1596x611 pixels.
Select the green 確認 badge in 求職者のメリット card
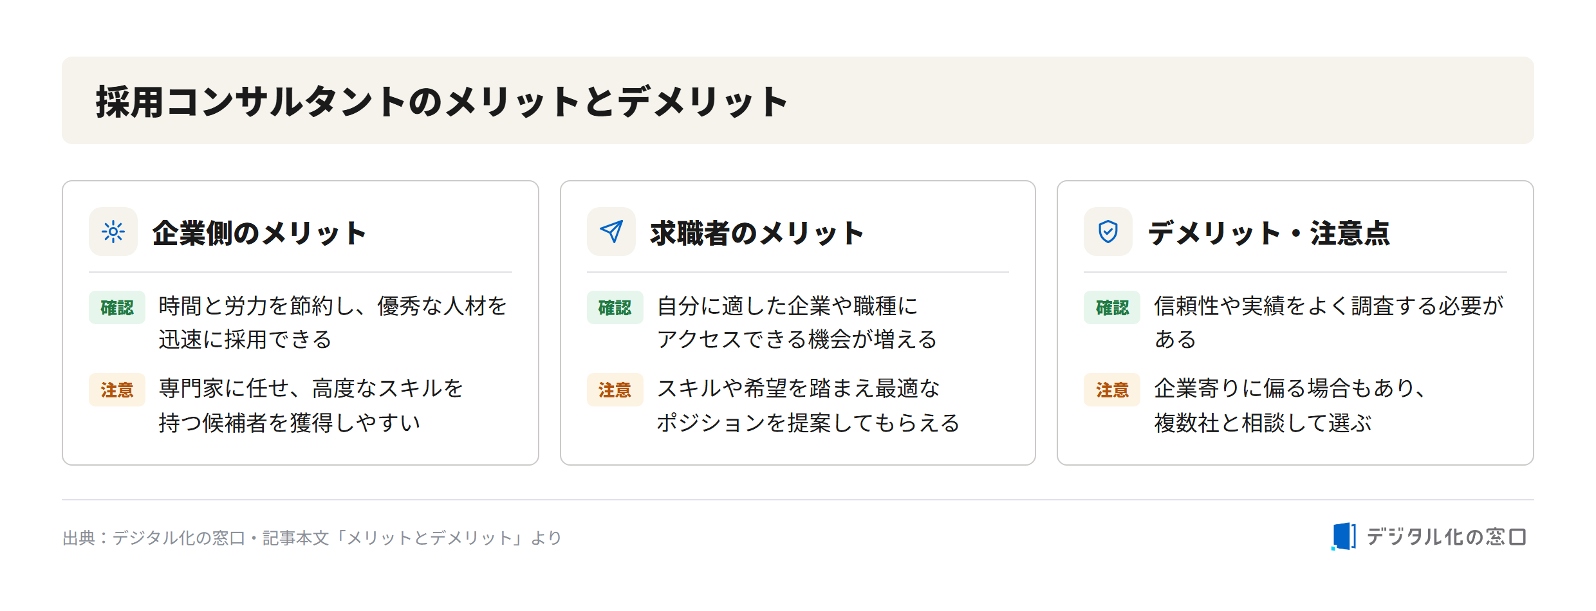615,307
